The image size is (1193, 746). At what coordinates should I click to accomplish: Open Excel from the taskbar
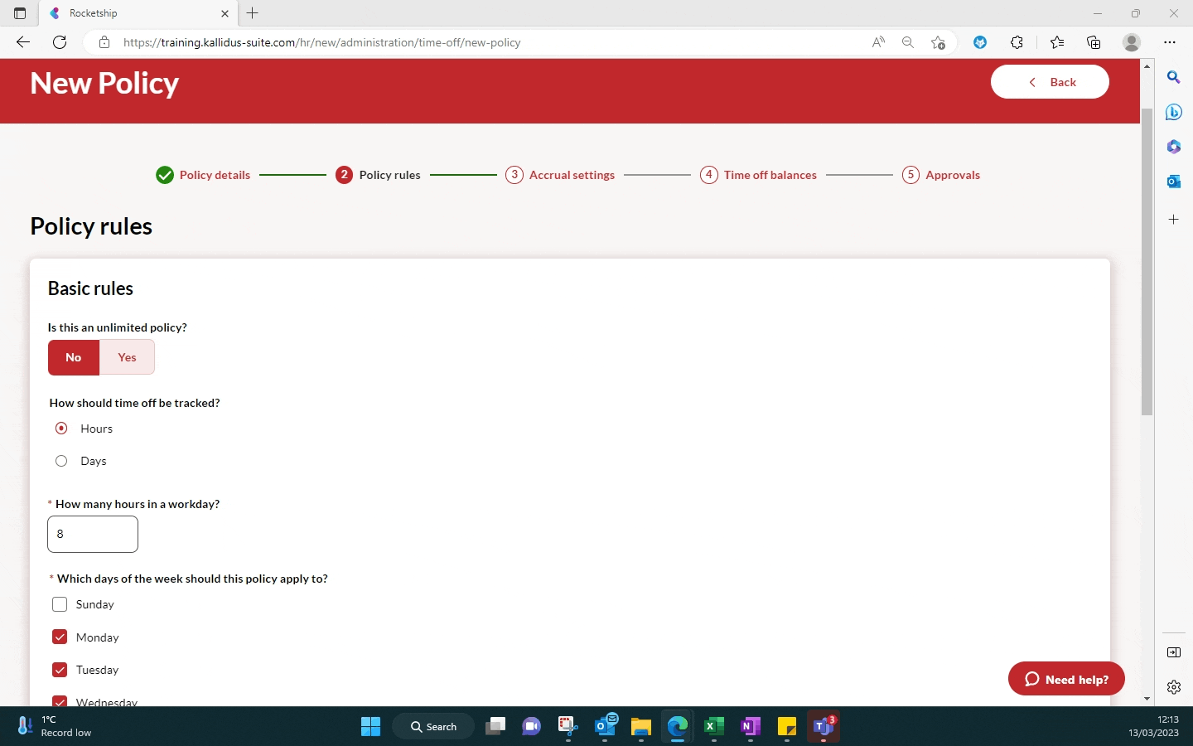pos(713,727)
